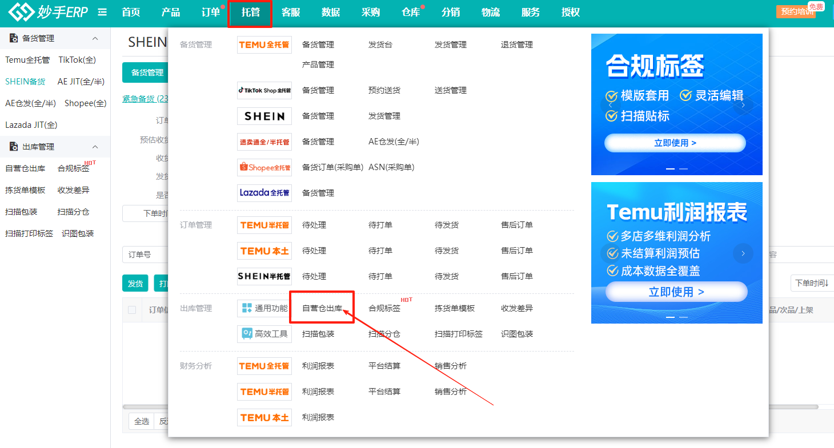Open the 采购 top menu
The height and width of the screenshot is (448, 834).
coord(371,13)
